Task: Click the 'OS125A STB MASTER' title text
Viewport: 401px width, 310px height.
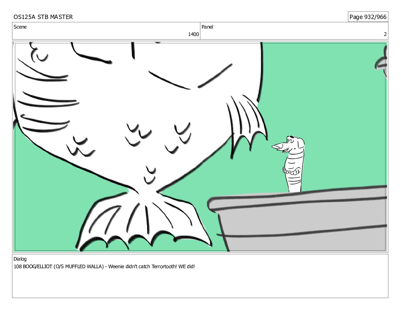Action: tap(43, 17)
